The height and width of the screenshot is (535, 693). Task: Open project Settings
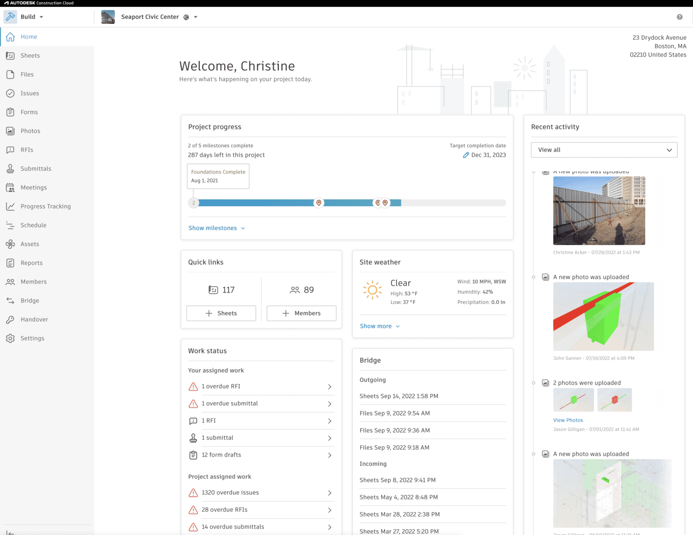(x=32, y=338)
